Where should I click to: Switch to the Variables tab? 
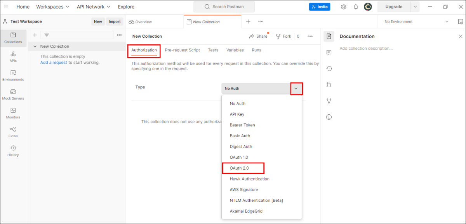pyautogui.click(x=235, y=50)
